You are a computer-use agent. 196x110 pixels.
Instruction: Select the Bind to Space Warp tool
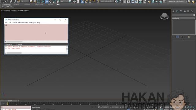18,2
